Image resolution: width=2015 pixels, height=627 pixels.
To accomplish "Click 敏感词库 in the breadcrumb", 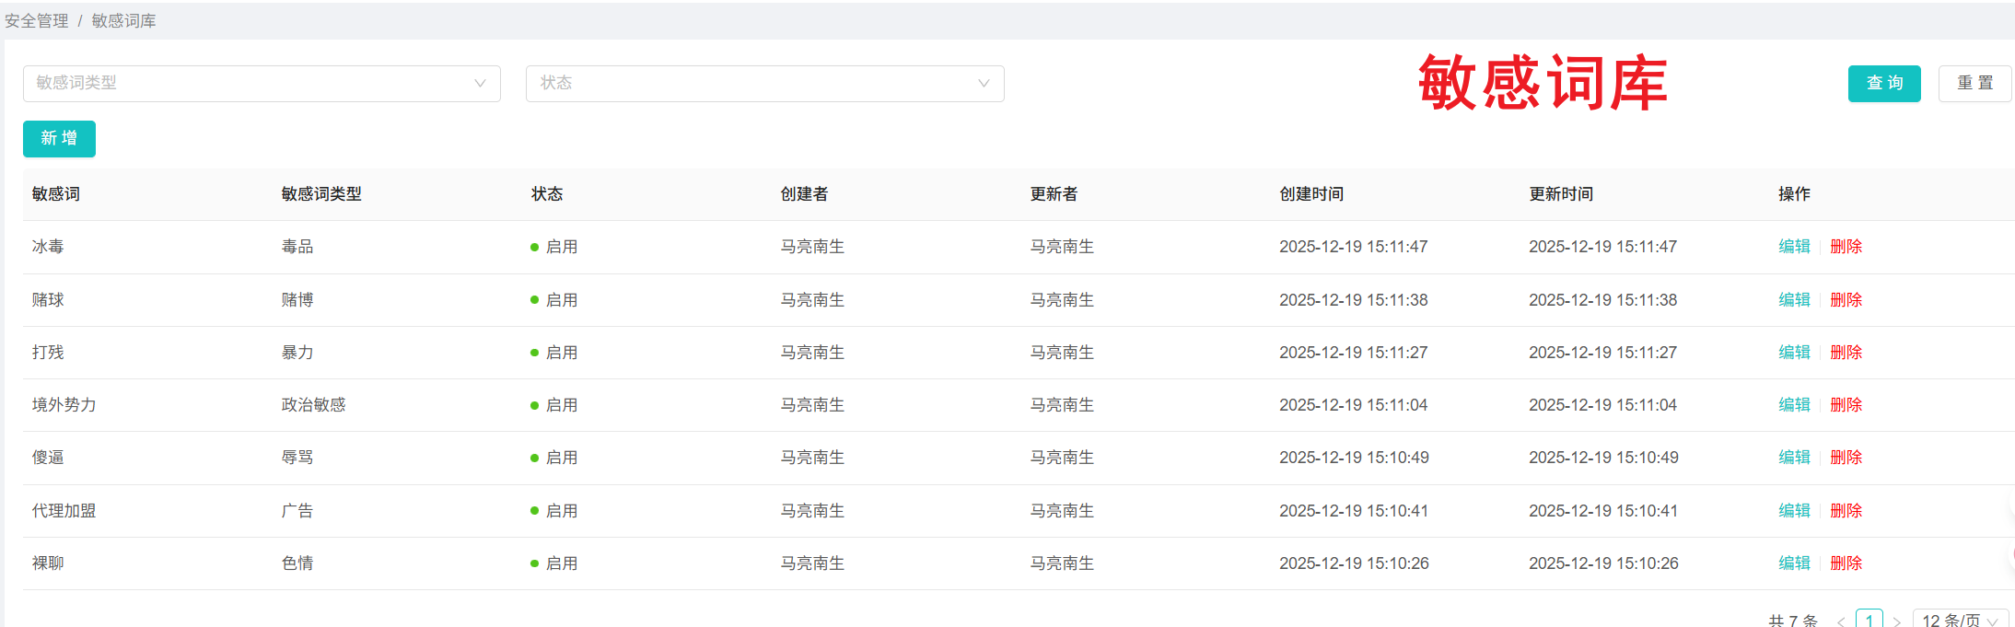I will click(123, 21).
